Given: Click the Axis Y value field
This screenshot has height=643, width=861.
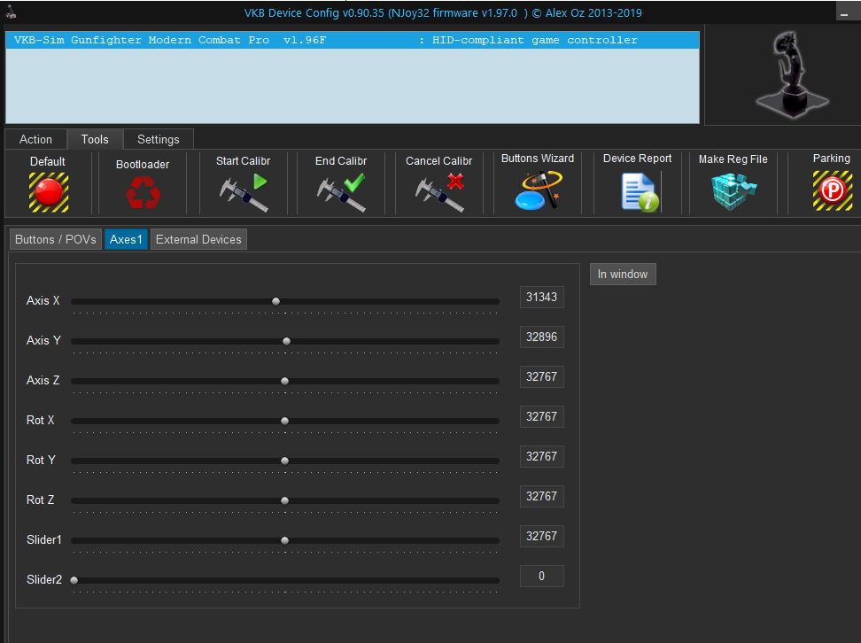Looking at the screenshot, I should pos(541,337).
